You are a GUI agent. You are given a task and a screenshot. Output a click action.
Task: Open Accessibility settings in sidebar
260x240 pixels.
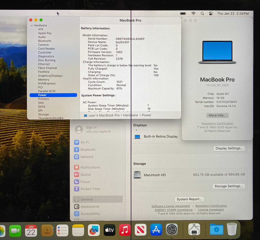coord(87,214)
